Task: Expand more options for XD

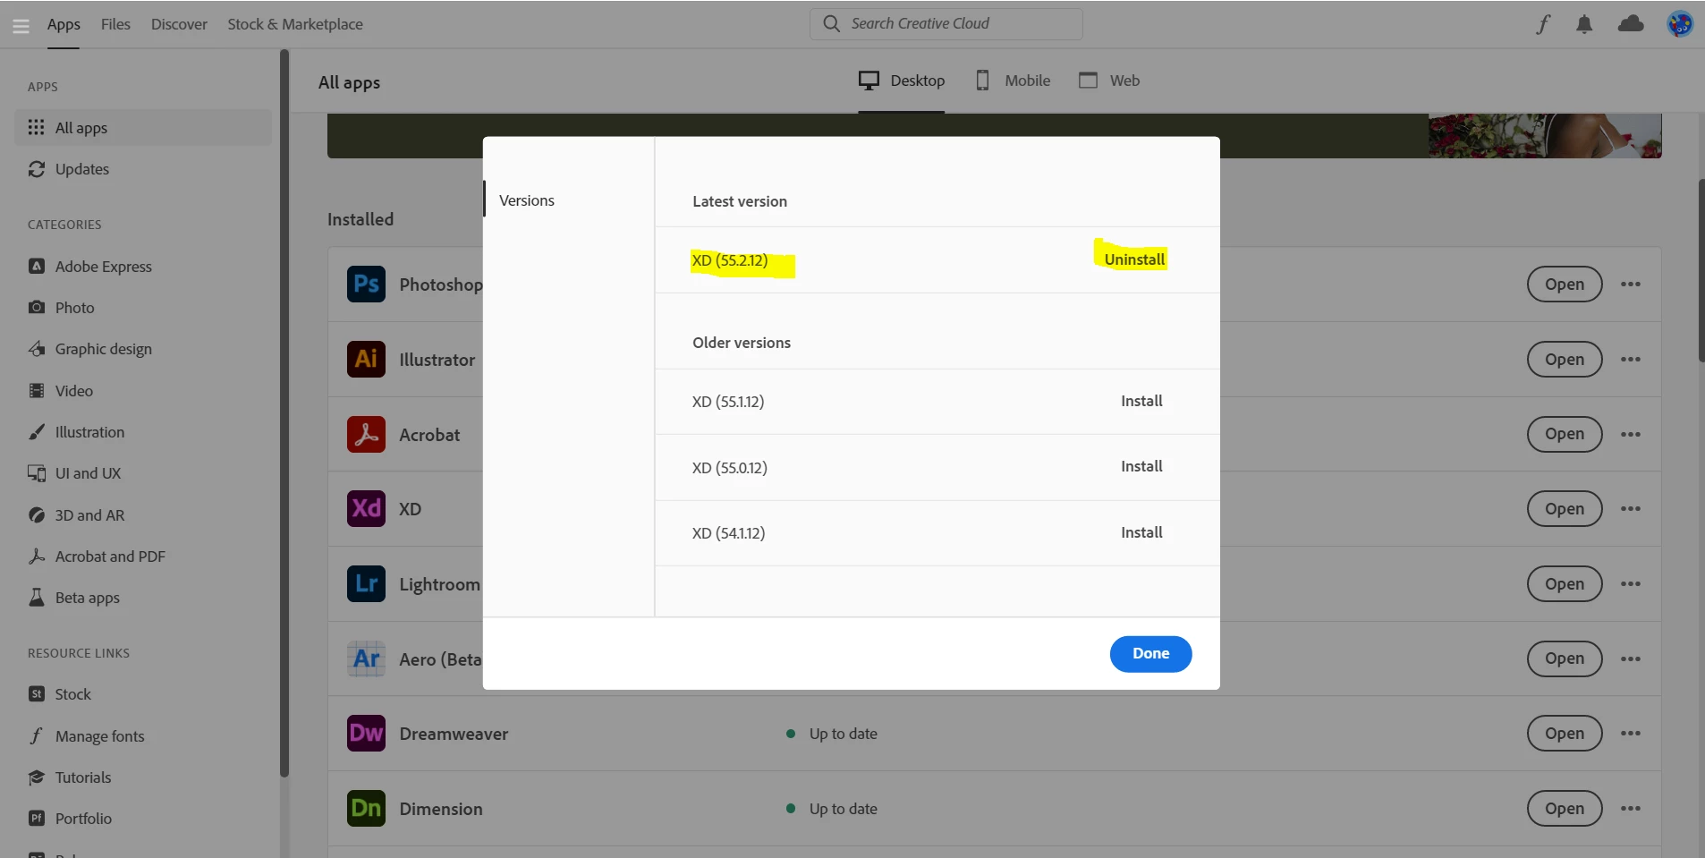Action: coord(1631,508)
